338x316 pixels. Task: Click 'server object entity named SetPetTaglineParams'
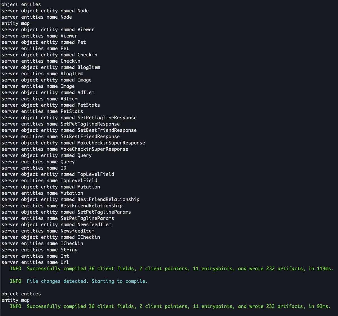(x=66, y=212)
